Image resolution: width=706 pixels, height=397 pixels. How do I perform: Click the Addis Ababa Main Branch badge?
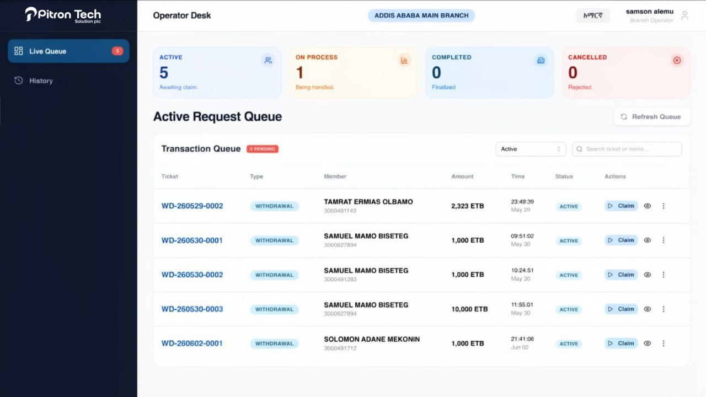point(421,15)
